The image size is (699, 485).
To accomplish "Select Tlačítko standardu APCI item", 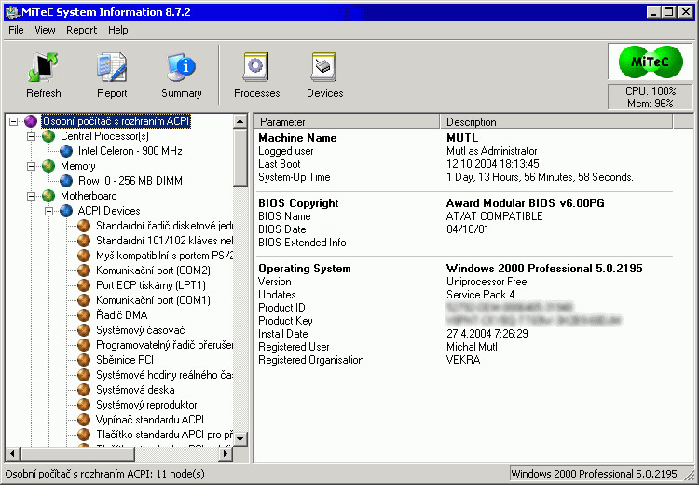I will (x=164, y=435).
